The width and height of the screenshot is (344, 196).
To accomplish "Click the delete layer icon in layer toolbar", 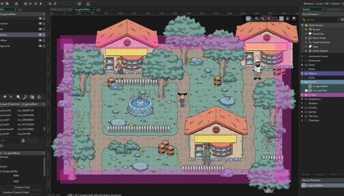I will tap(39, 97).
